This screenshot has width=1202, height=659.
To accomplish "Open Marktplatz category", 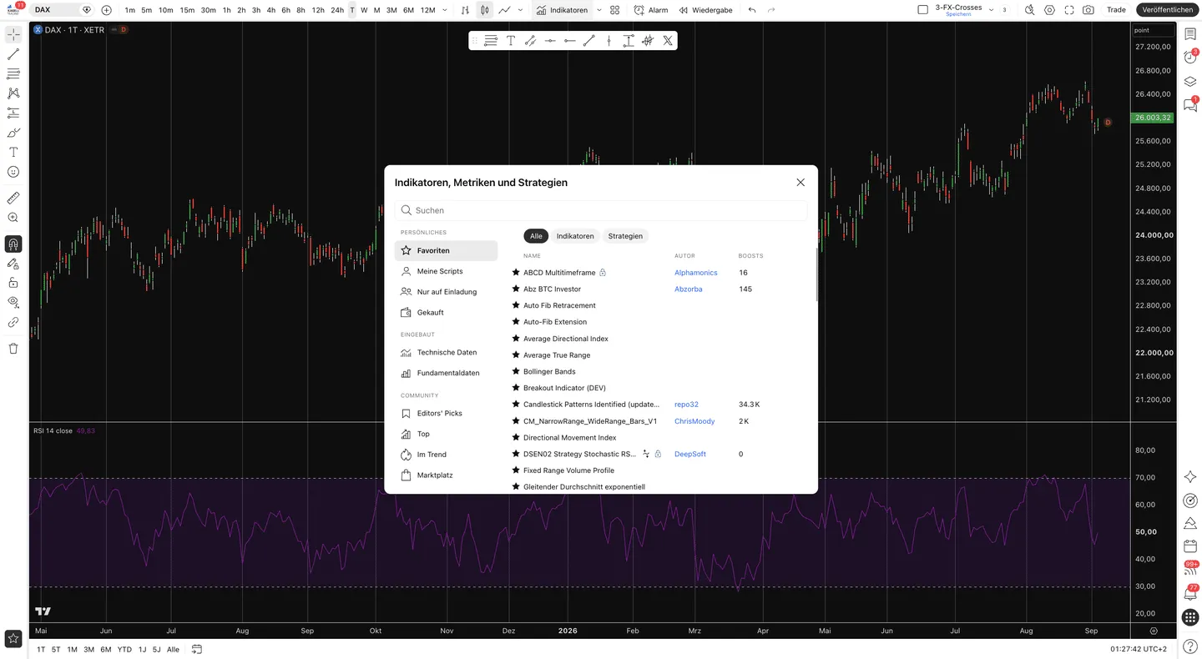I will click(x=446, y=475).
